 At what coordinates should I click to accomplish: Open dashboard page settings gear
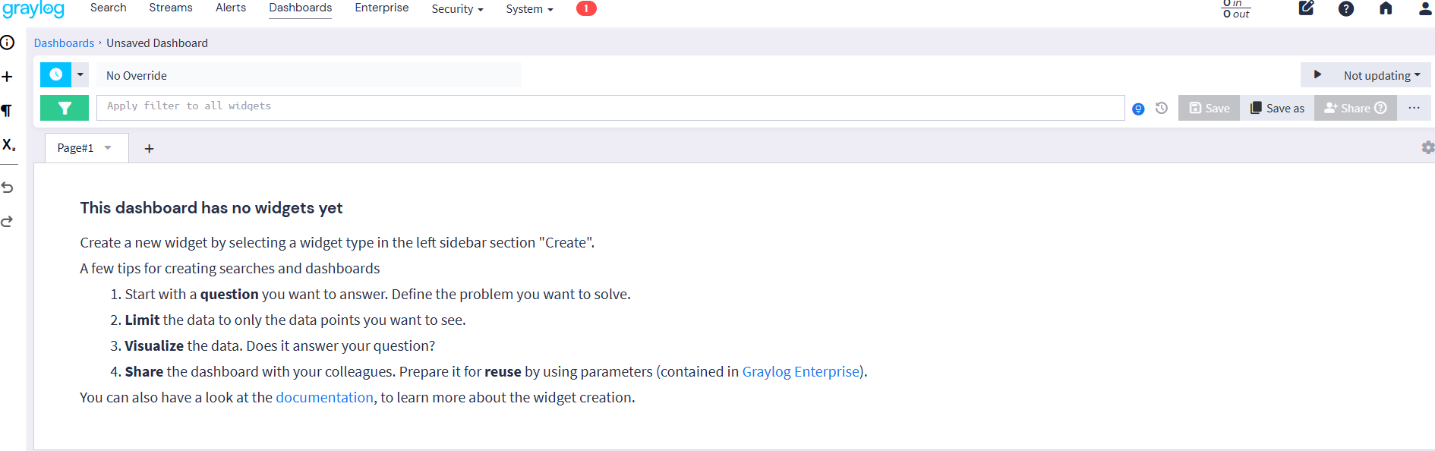click(x=1427, y=147)
